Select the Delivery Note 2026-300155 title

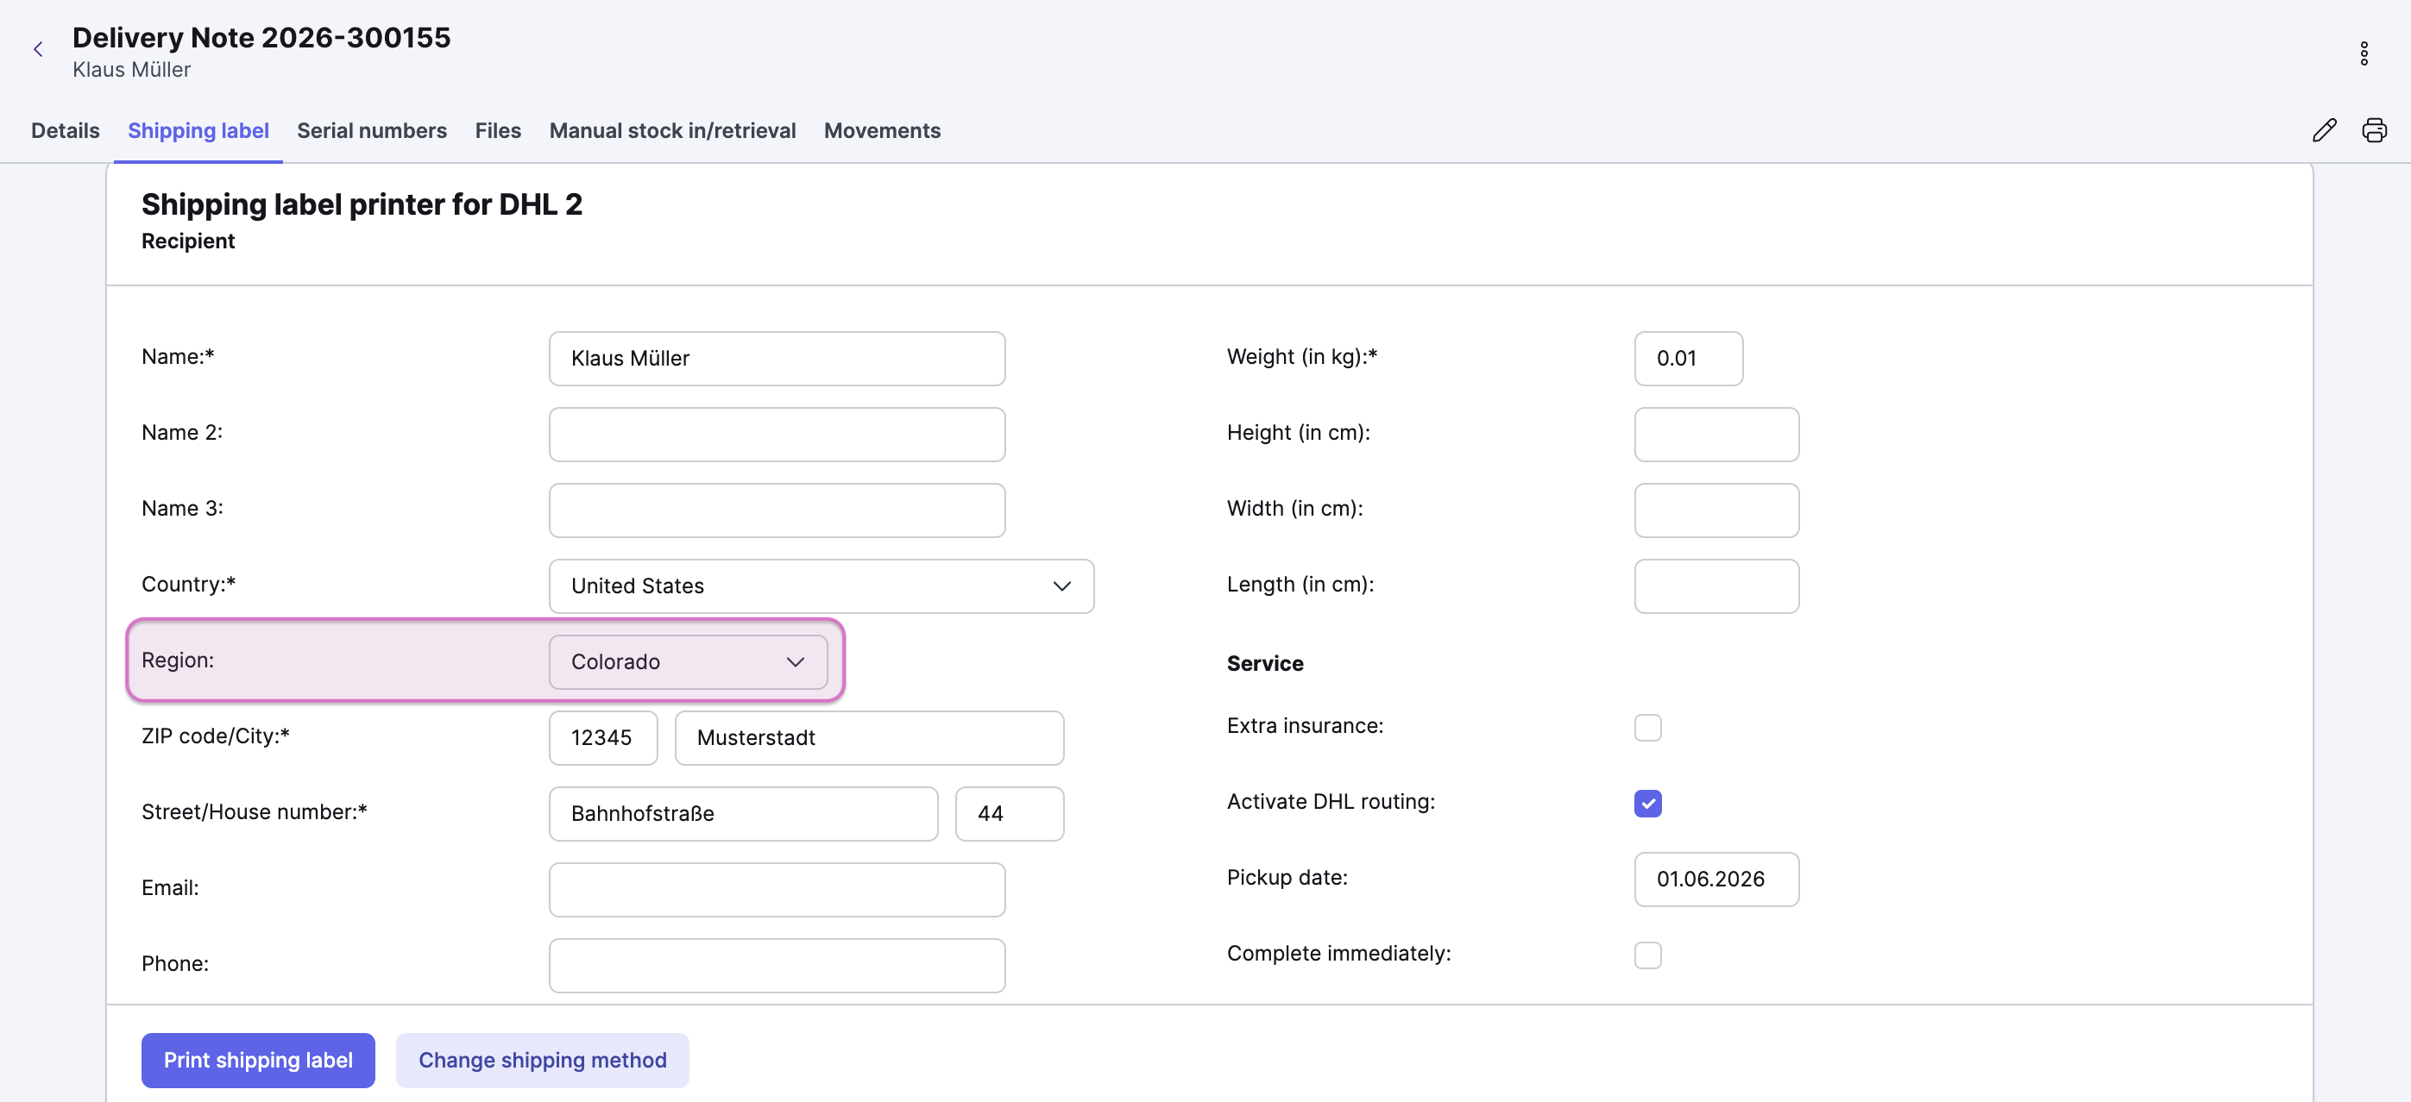(x=261, y=37)
